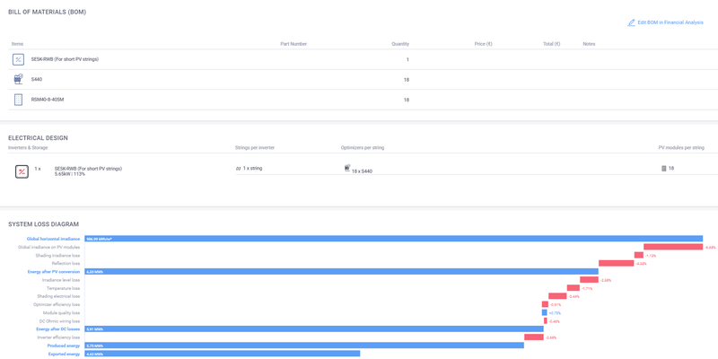Click the red inverter icon in Electrical Design
The width and height of the screenshot is (718, 359).
point(22,171)
